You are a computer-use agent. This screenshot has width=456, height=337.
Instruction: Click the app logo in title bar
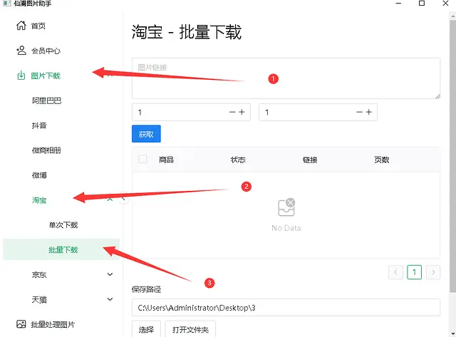(x=6, y=3)
